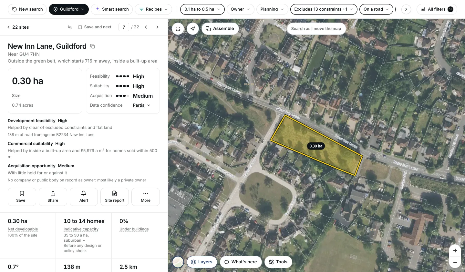This screenshot has width=465, height=272.
Task: Click the Acquisition opportunity Medium heading
Action: [41, 166]
